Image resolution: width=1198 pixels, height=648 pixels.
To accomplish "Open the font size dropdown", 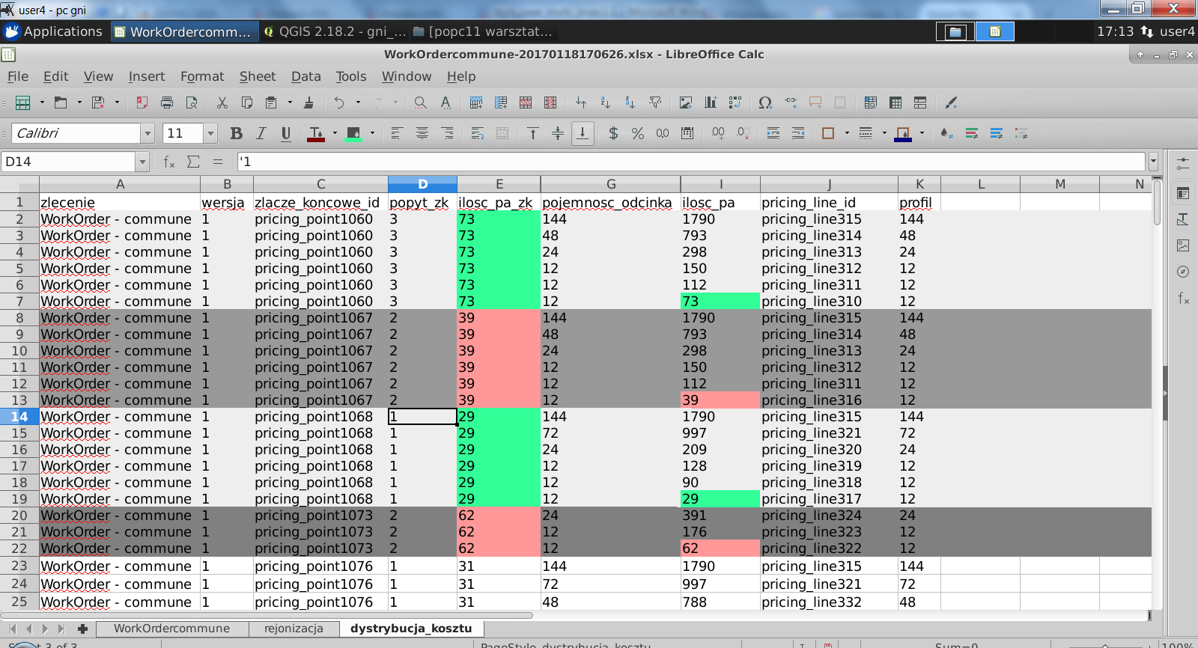I will (210, 133).
